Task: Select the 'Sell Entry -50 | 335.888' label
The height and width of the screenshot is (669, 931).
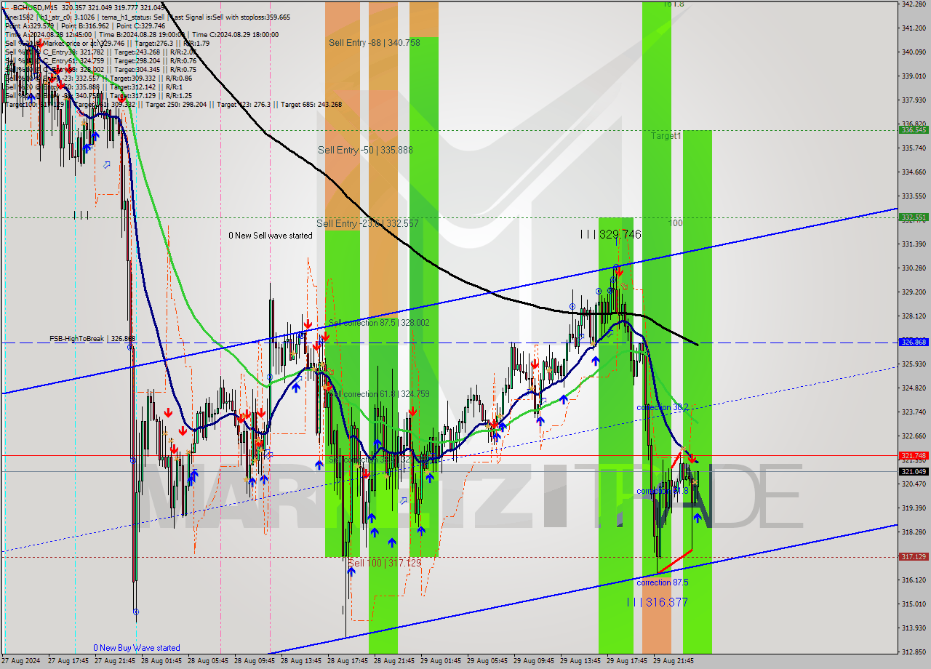Action: pos(365,150)
